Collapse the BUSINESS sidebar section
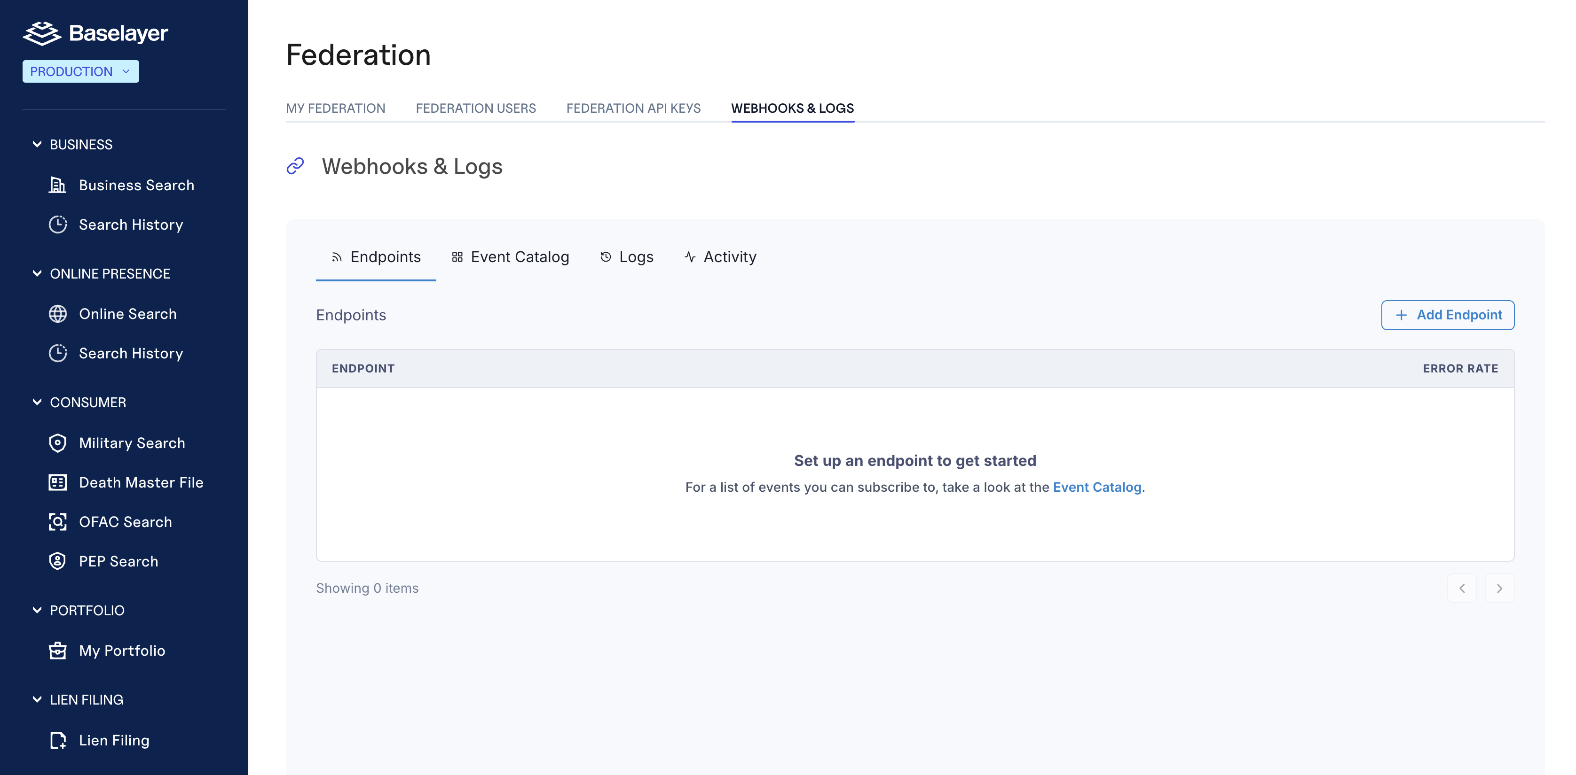 [37, 144]
